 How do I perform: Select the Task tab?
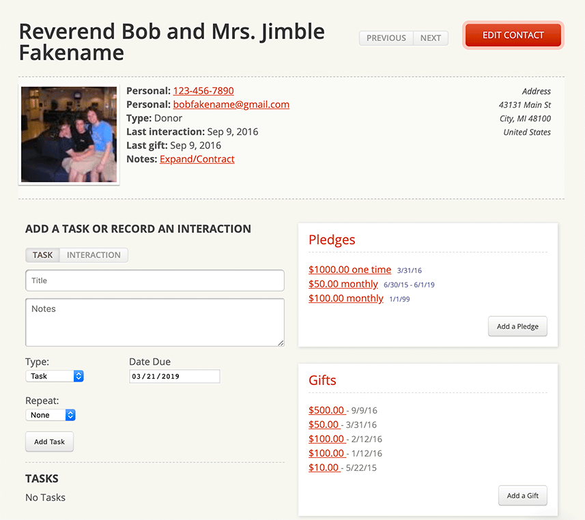[42, 255]
